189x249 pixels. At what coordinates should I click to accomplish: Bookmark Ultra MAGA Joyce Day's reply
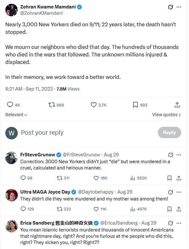[169, 209]
